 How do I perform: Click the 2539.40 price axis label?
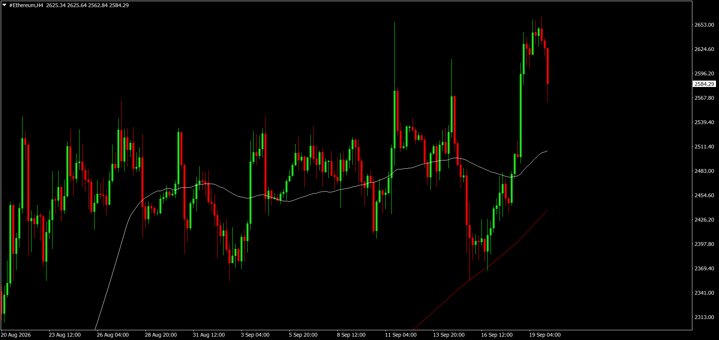pos(704,122)
